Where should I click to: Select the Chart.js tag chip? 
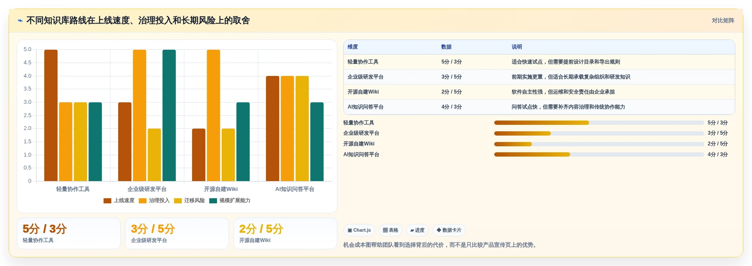click(359, 230)
